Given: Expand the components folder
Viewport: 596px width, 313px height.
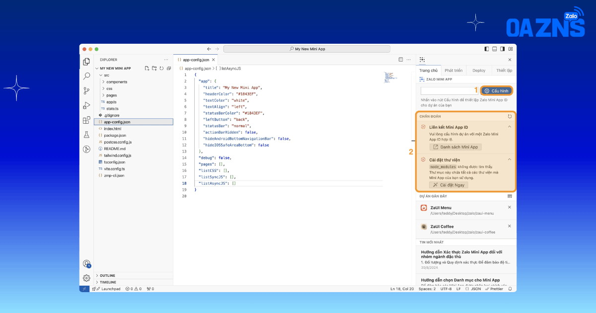Looking at the screenshot, I should (117, 81).
